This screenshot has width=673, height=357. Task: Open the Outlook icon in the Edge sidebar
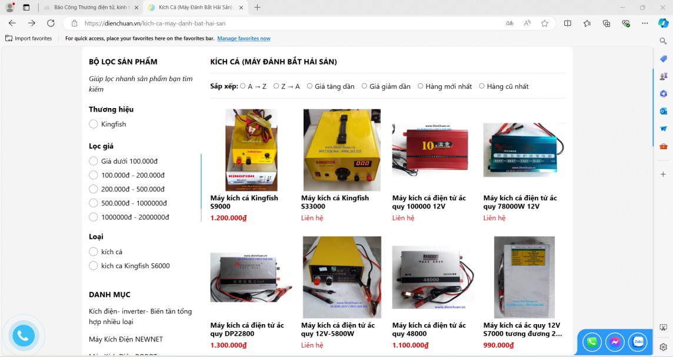coord(663,111)
